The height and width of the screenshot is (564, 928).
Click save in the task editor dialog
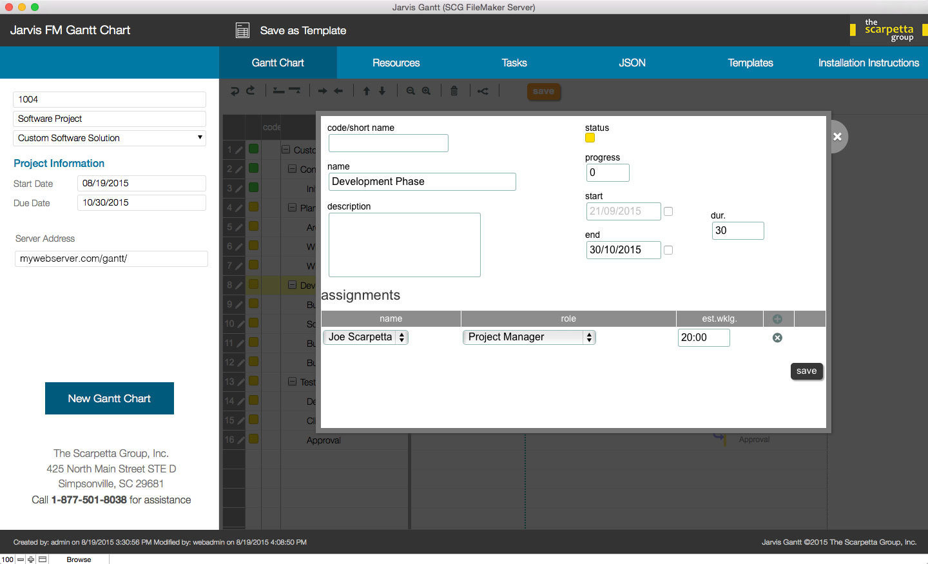[x=807, y=371]
